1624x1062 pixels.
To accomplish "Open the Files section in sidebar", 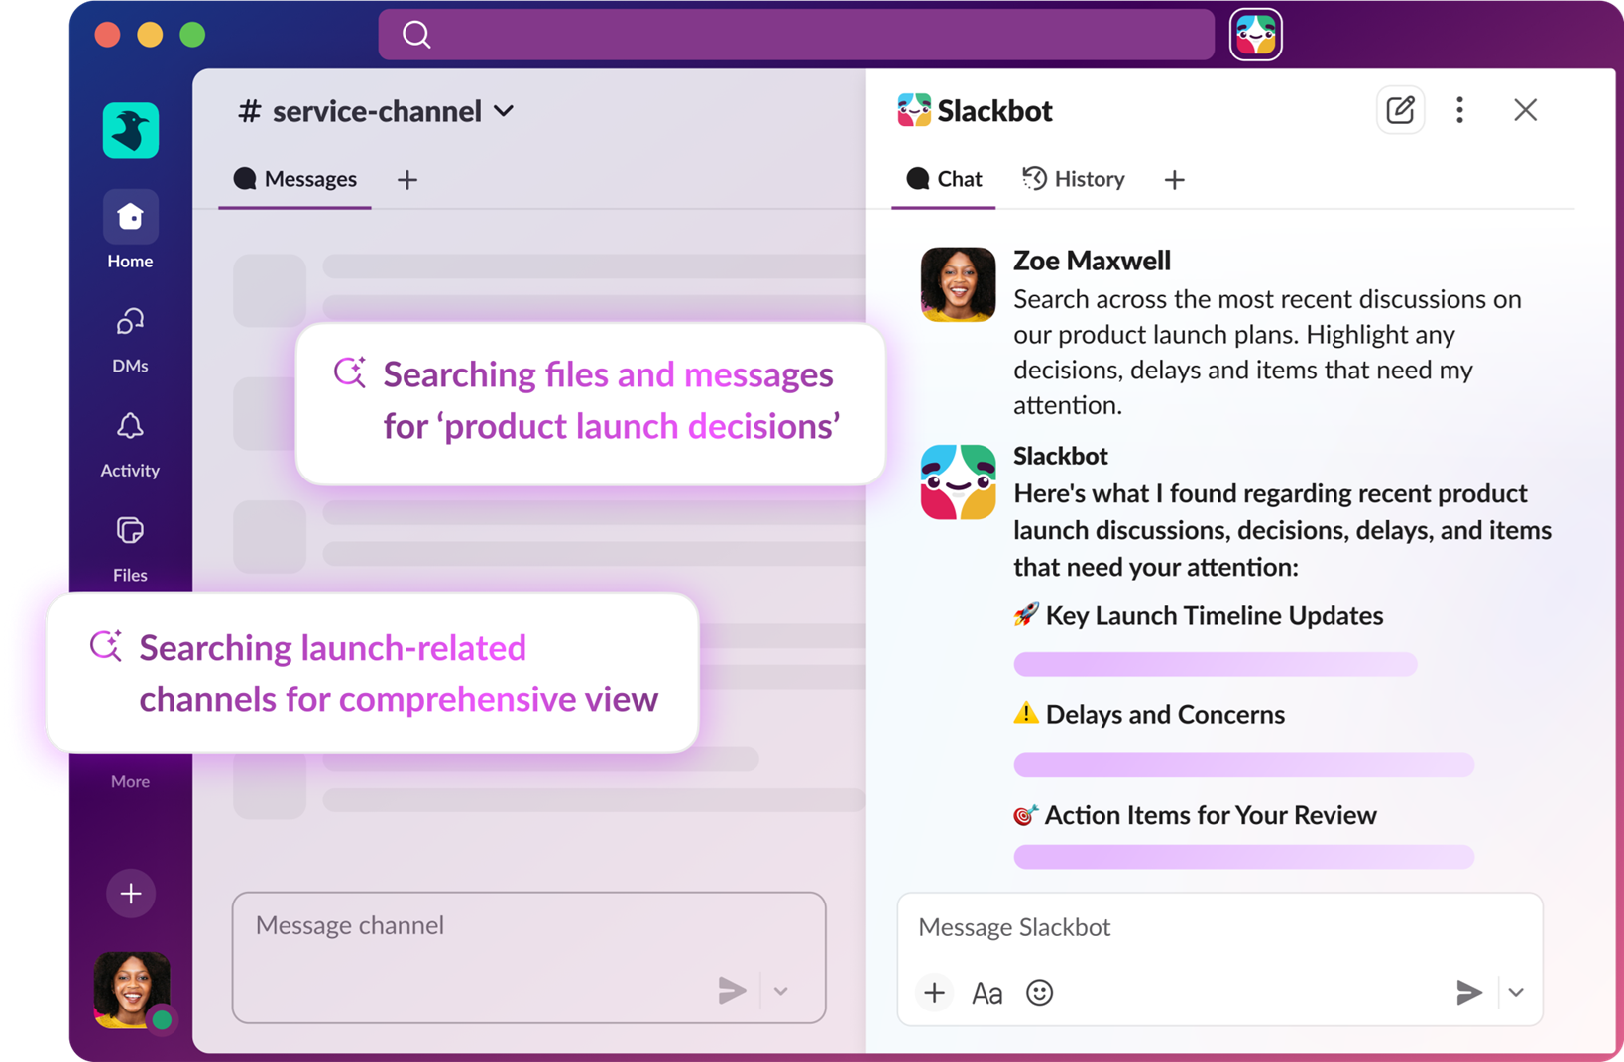I will 130,532.
